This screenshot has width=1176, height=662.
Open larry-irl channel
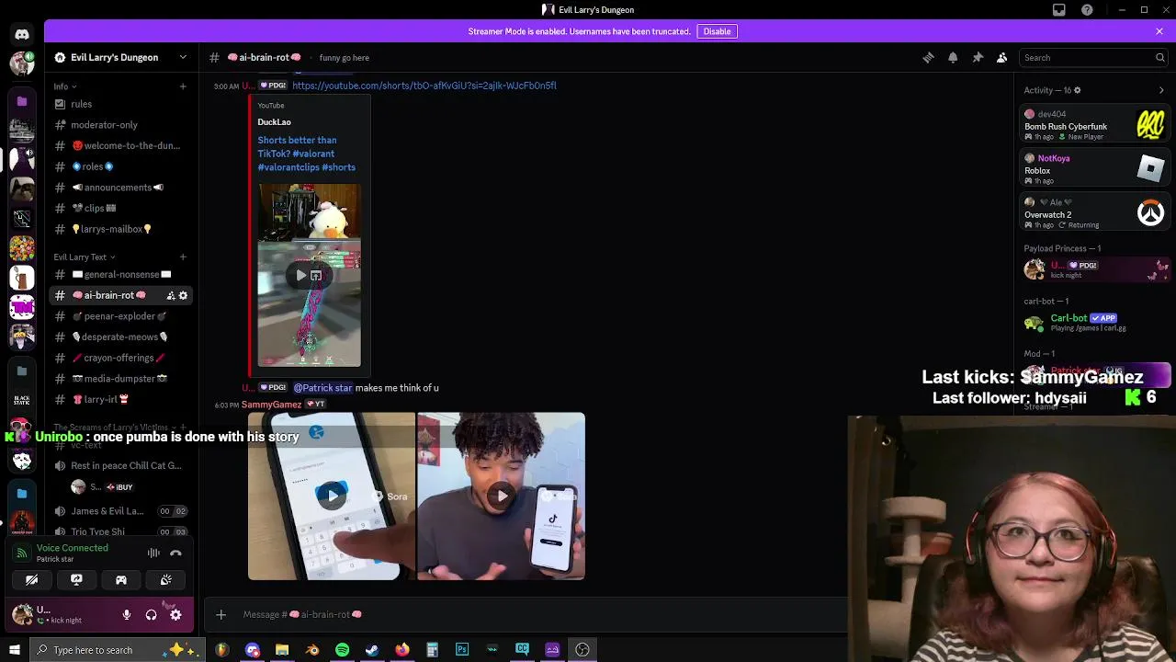pos(120,399)
